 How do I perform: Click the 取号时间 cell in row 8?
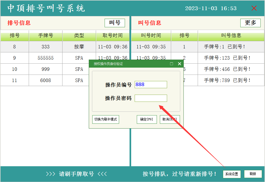click(x=113, y=47)
